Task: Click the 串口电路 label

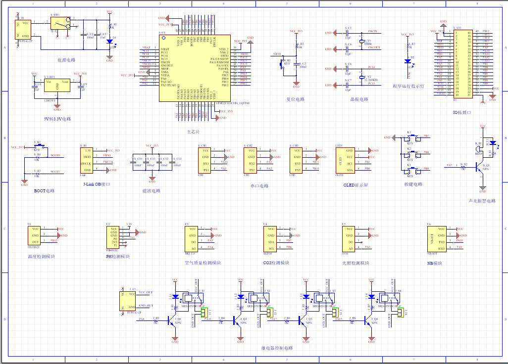Action: click(x=259, y=186)
